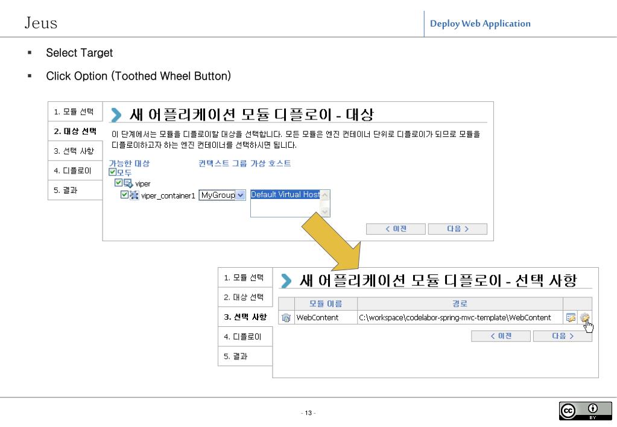Viewport: 617px width, 427px height.
Task: Click the server icon next to viper
Action: click(x=128, y=183)
